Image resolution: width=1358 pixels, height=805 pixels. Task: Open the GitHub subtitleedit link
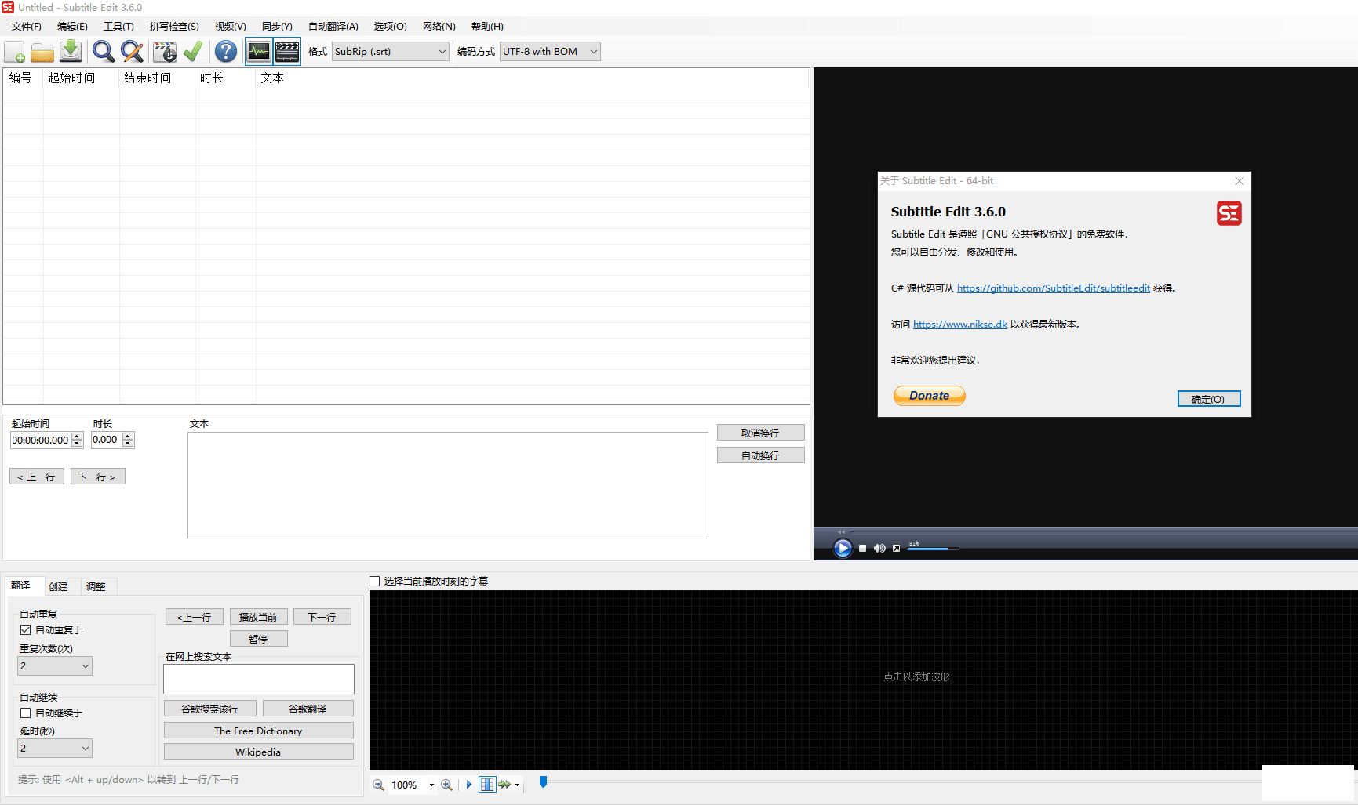coord(1053,288)
